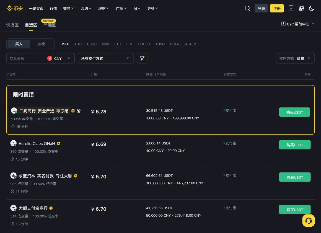Buy USDT from Aurelio Claes QNaH
Viewport: 321px width, 233px height.
[295, 145]
